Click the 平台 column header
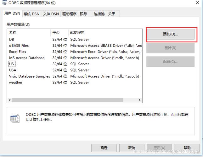 tap(59, 33)
